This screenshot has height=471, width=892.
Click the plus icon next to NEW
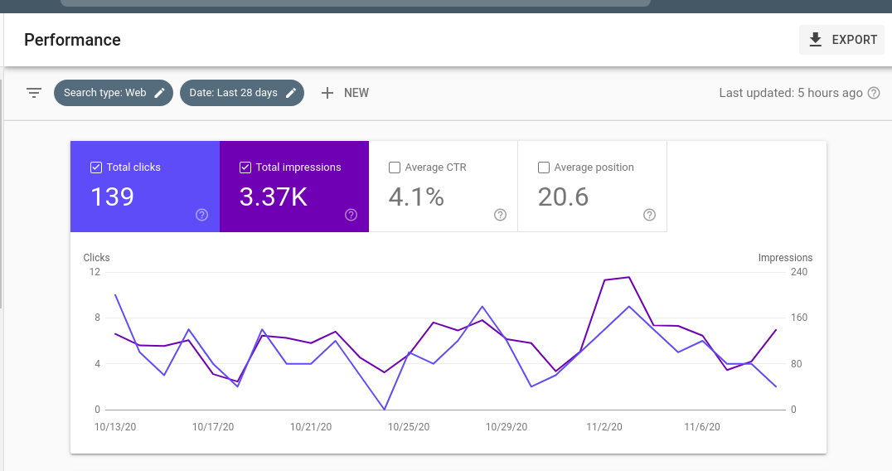click(x=327, y=93)
